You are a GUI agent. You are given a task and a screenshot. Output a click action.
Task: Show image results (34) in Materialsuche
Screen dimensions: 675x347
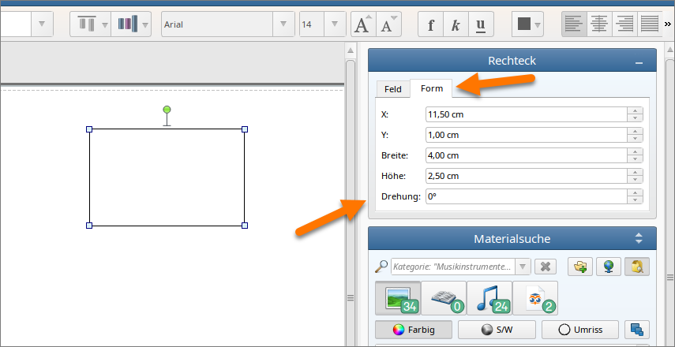coord(398,298)
